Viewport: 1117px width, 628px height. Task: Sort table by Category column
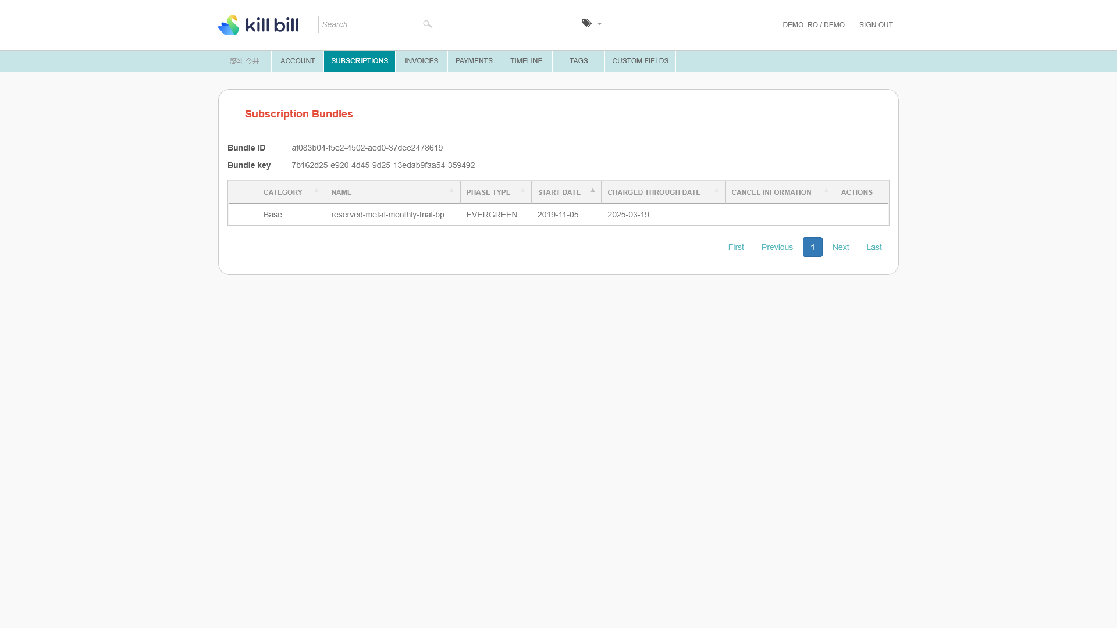point(283,192)
